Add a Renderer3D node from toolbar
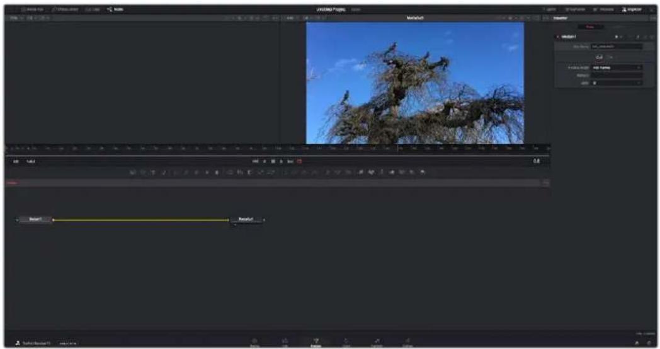The width and height of the screenshot is (660, 349). tap(423, 172)
